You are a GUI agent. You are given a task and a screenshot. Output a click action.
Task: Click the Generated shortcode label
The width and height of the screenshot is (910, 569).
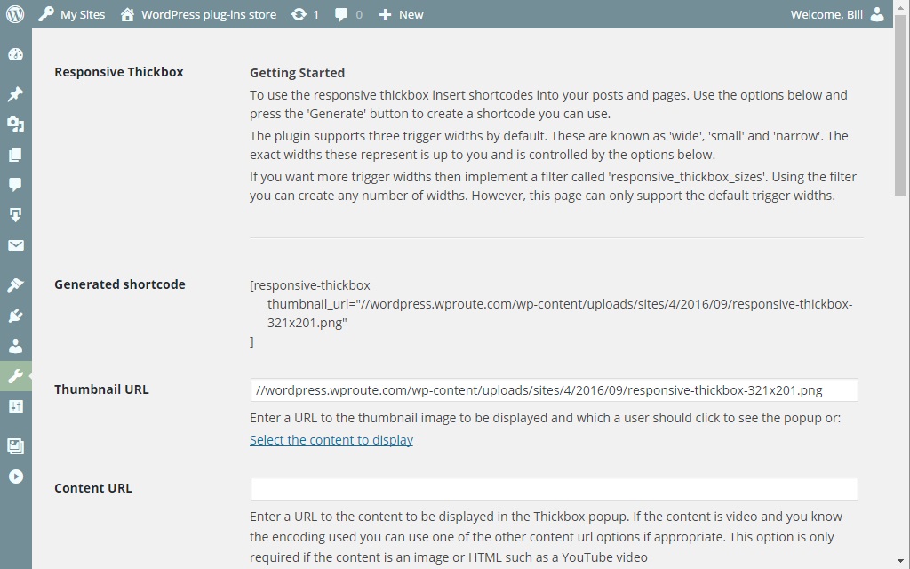click(120, 284)
